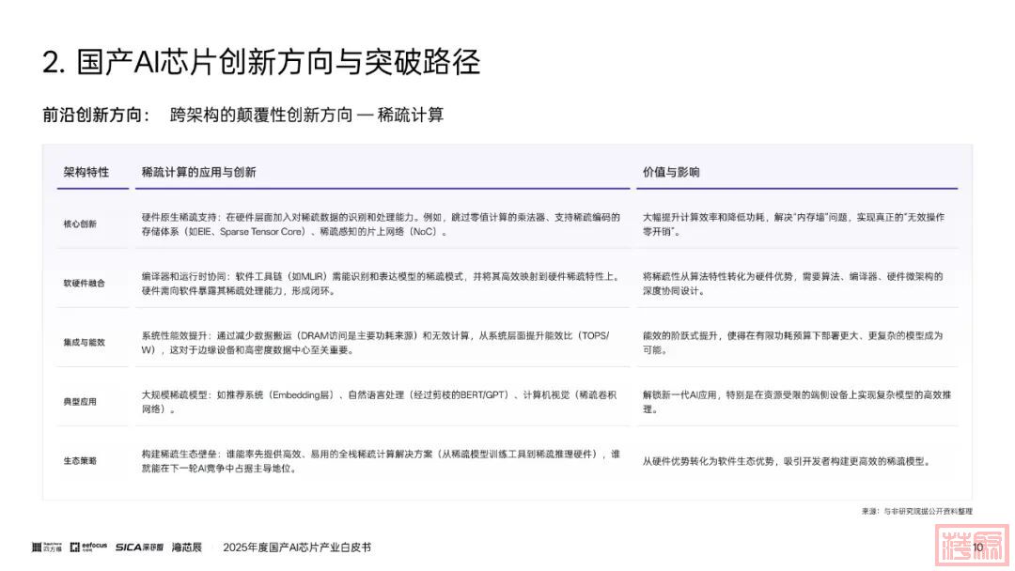This screenshot has height=571, width=1015.
Task: Click the page number 10
Action: click(978, 548)
